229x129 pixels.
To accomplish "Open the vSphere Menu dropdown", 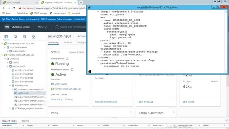I will 42,27.
